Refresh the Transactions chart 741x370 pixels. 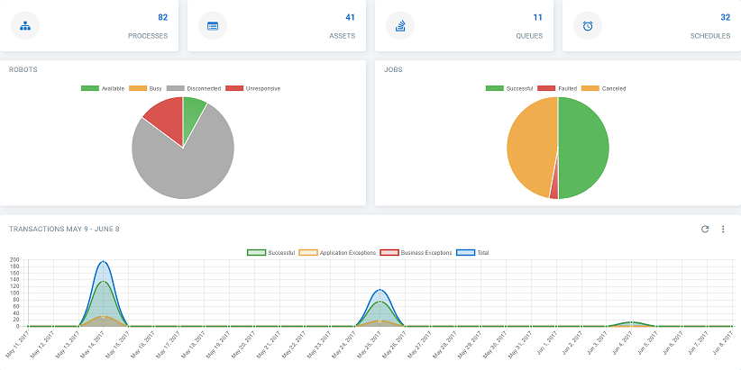(705, 230)
